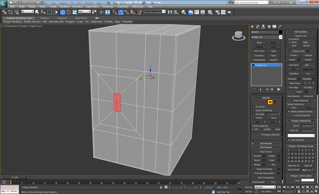Select Polygon sub-object level icon
319x194 pixels.
click(x=270, y=102)
